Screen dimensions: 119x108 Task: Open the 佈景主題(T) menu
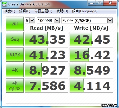pos(43,11)
